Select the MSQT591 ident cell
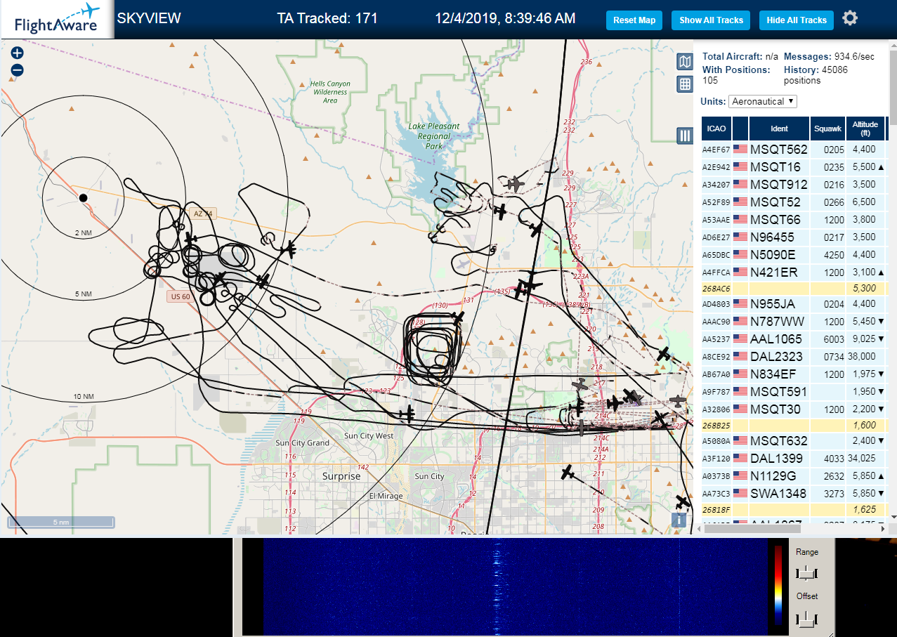This screenshot has height=637, width=897. pos(779,391)
